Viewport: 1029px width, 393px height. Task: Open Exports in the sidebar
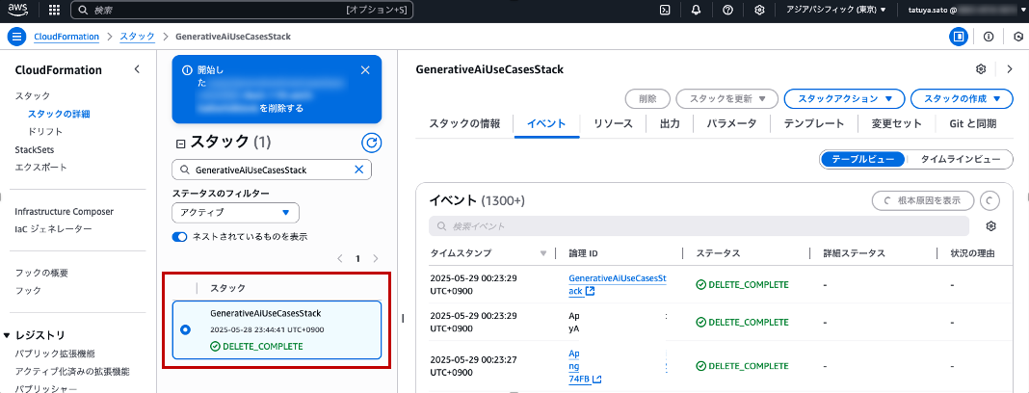click(x=40, y=168)
